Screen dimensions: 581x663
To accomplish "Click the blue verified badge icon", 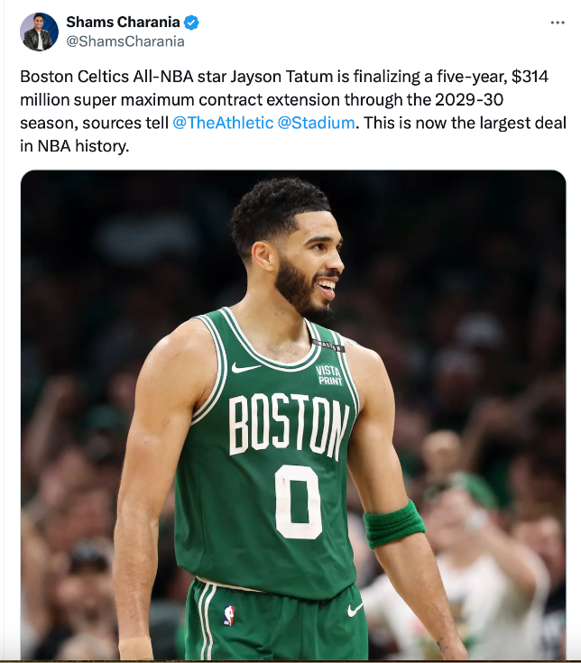I will [191, 22].
